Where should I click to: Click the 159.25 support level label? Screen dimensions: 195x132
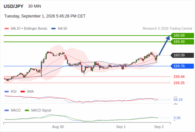179,83
